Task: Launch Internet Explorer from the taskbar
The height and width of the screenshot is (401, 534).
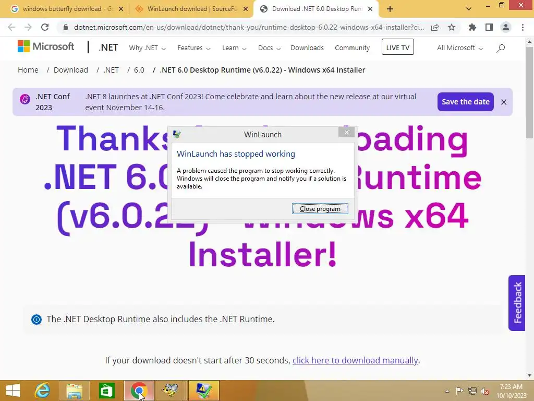Action: (43, 391)
